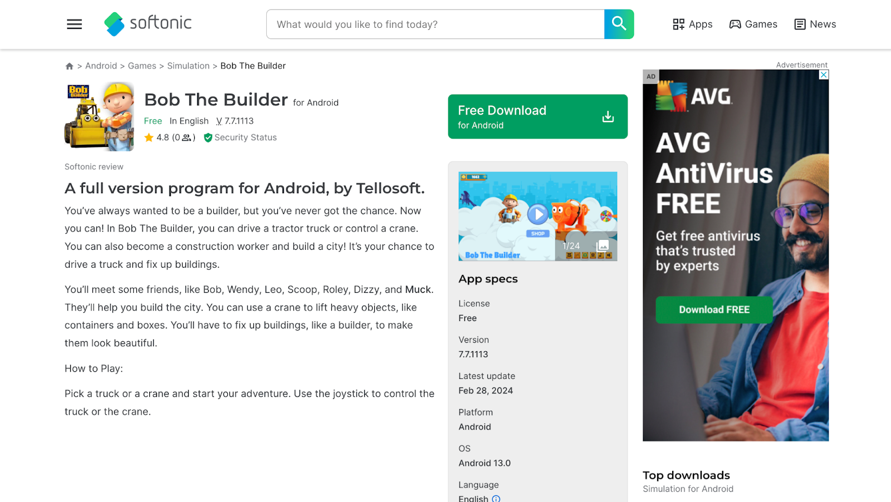Click the 'App specs' heading
This screenshot has width=891, height=502.
point(488,279)
